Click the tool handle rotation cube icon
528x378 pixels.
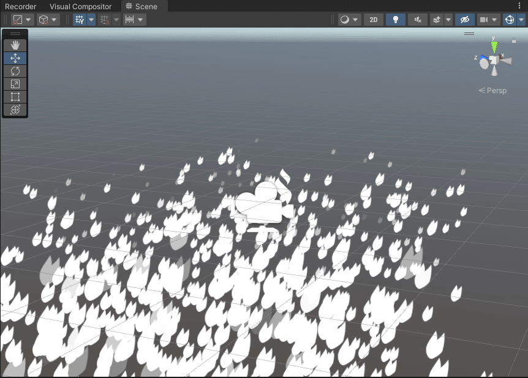point(43,20)
